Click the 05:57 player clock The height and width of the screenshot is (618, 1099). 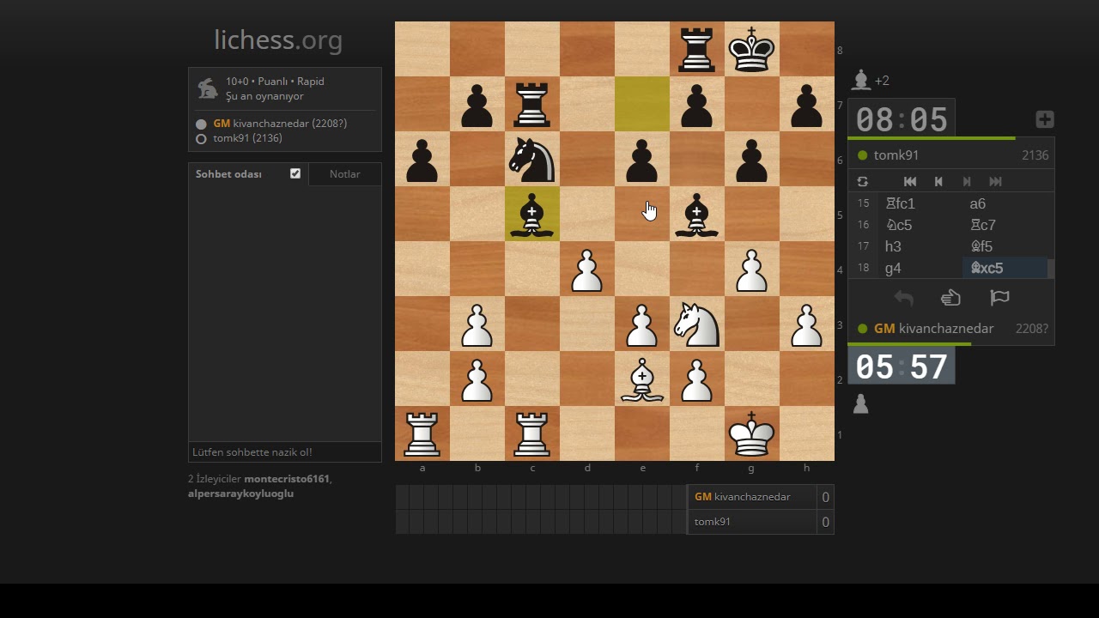(902, 367)
